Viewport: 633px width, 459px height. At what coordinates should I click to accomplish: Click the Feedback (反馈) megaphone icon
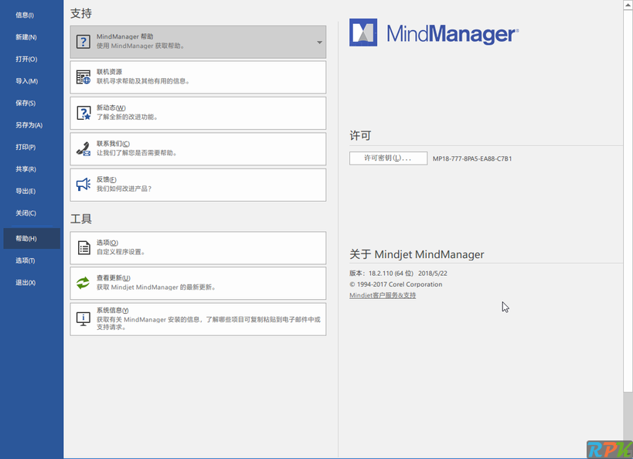pyautogui.click(x=83, y=185)
